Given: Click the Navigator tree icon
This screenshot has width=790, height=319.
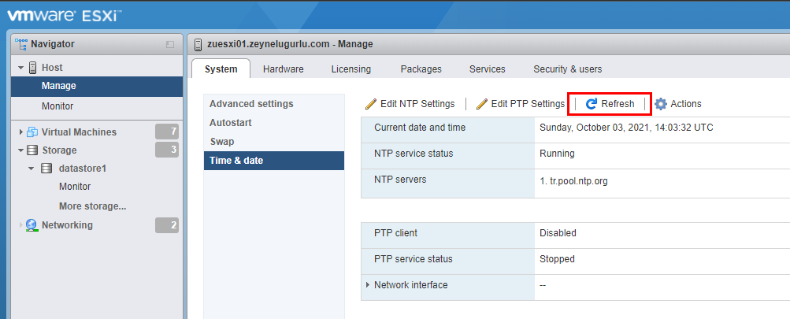Looking at the screenshot, I should (21, 44).
